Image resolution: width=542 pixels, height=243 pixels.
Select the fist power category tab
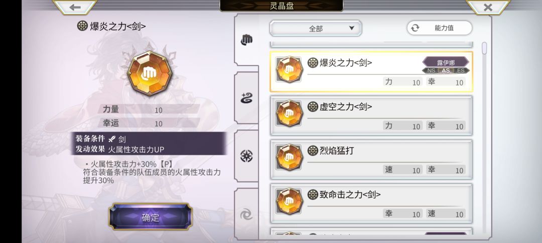click(246, 40)
